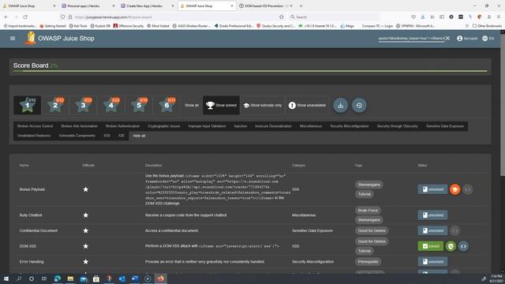Toggle Improper Input Validation category

(x=207, y=126)
